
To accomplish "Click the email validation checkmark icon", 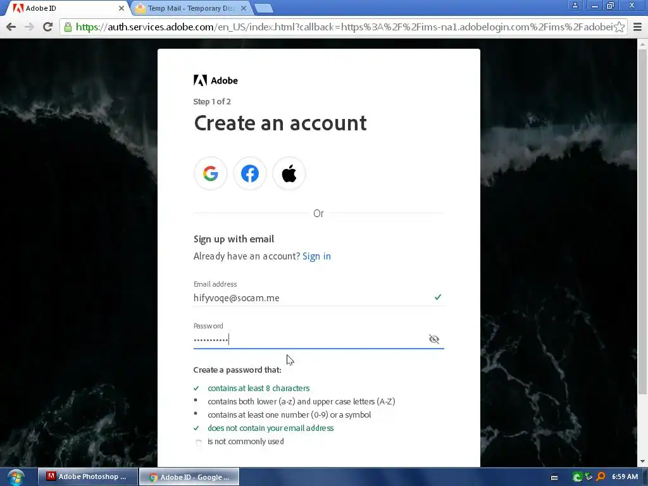I will point(438,297).
